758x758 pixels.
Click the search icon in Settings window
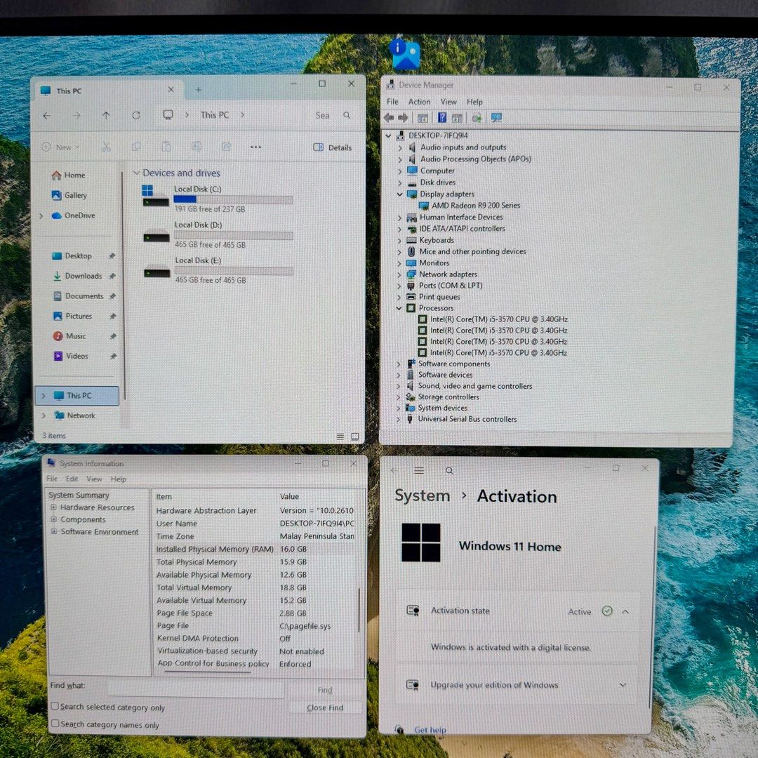coord(449,471)
